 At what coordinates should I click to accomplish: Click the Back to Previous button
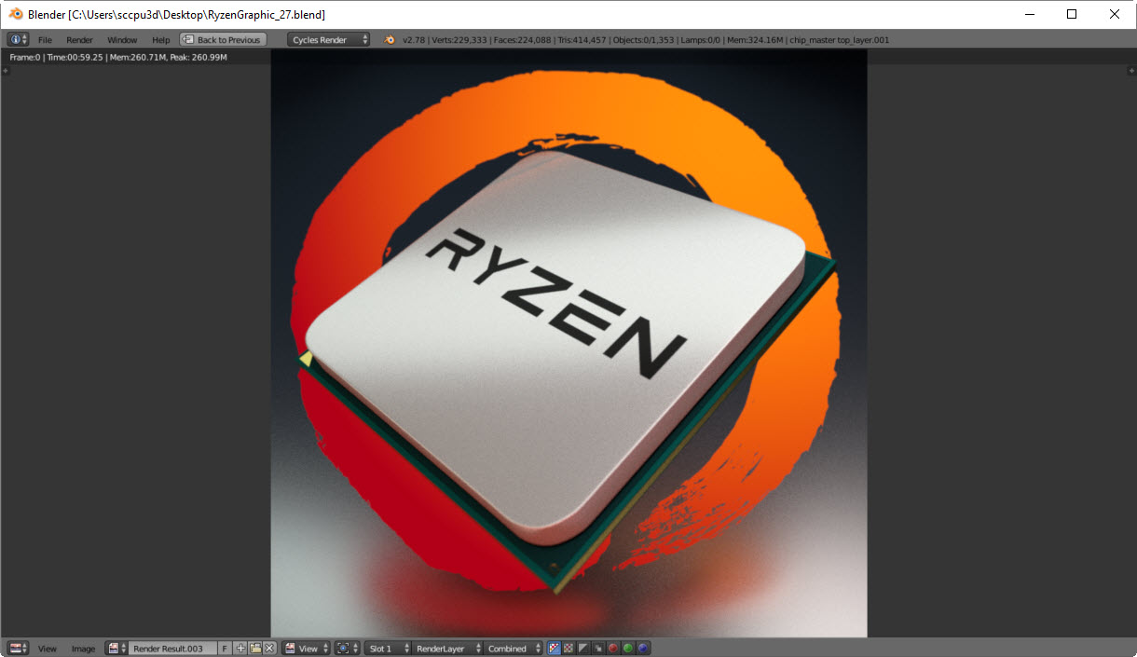point(223,39)
